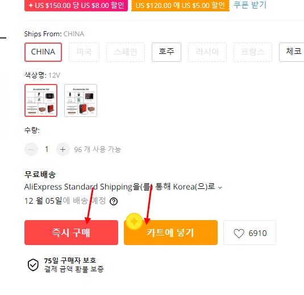Select the second accessories list thumbnail

81,100
